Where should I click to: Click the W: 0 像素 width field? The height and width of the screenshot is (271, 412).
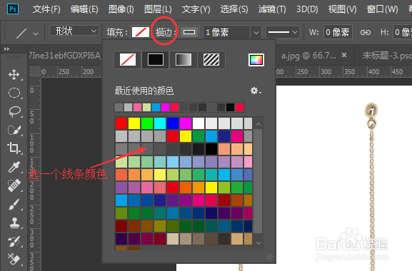338,32
